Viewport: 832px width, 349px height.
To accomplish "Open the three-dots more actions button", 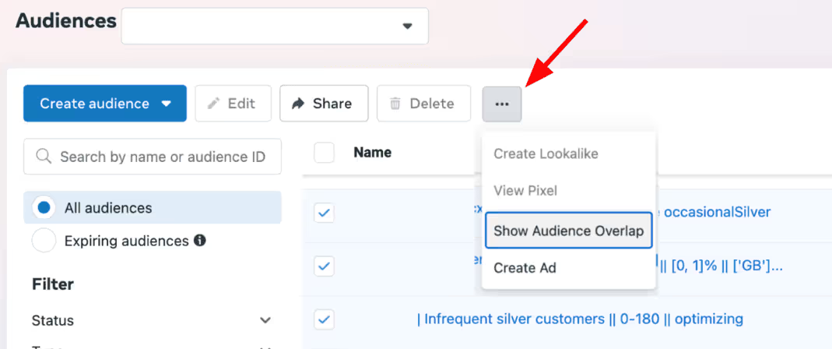I will point(502,104).
